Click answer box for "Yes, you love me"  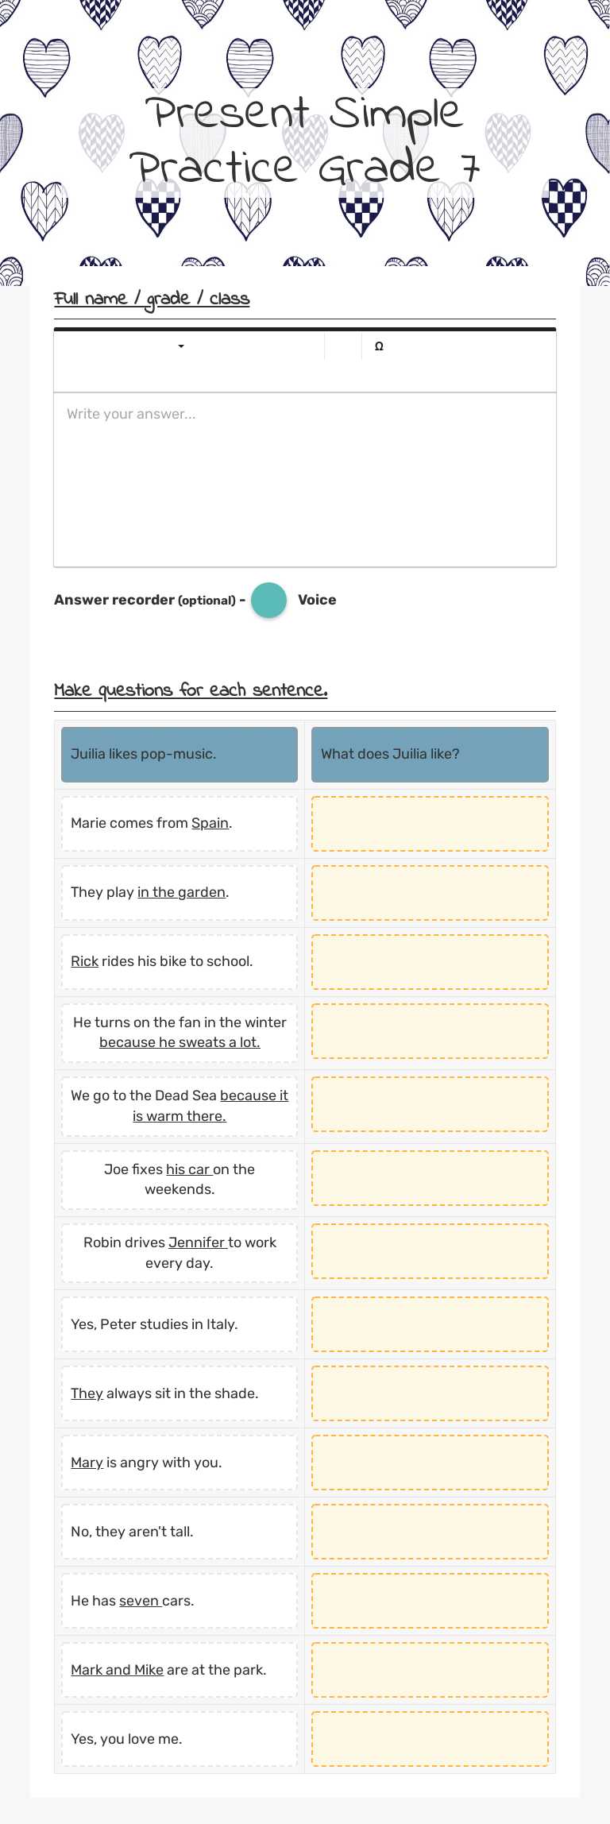[x=430, y=1738]
